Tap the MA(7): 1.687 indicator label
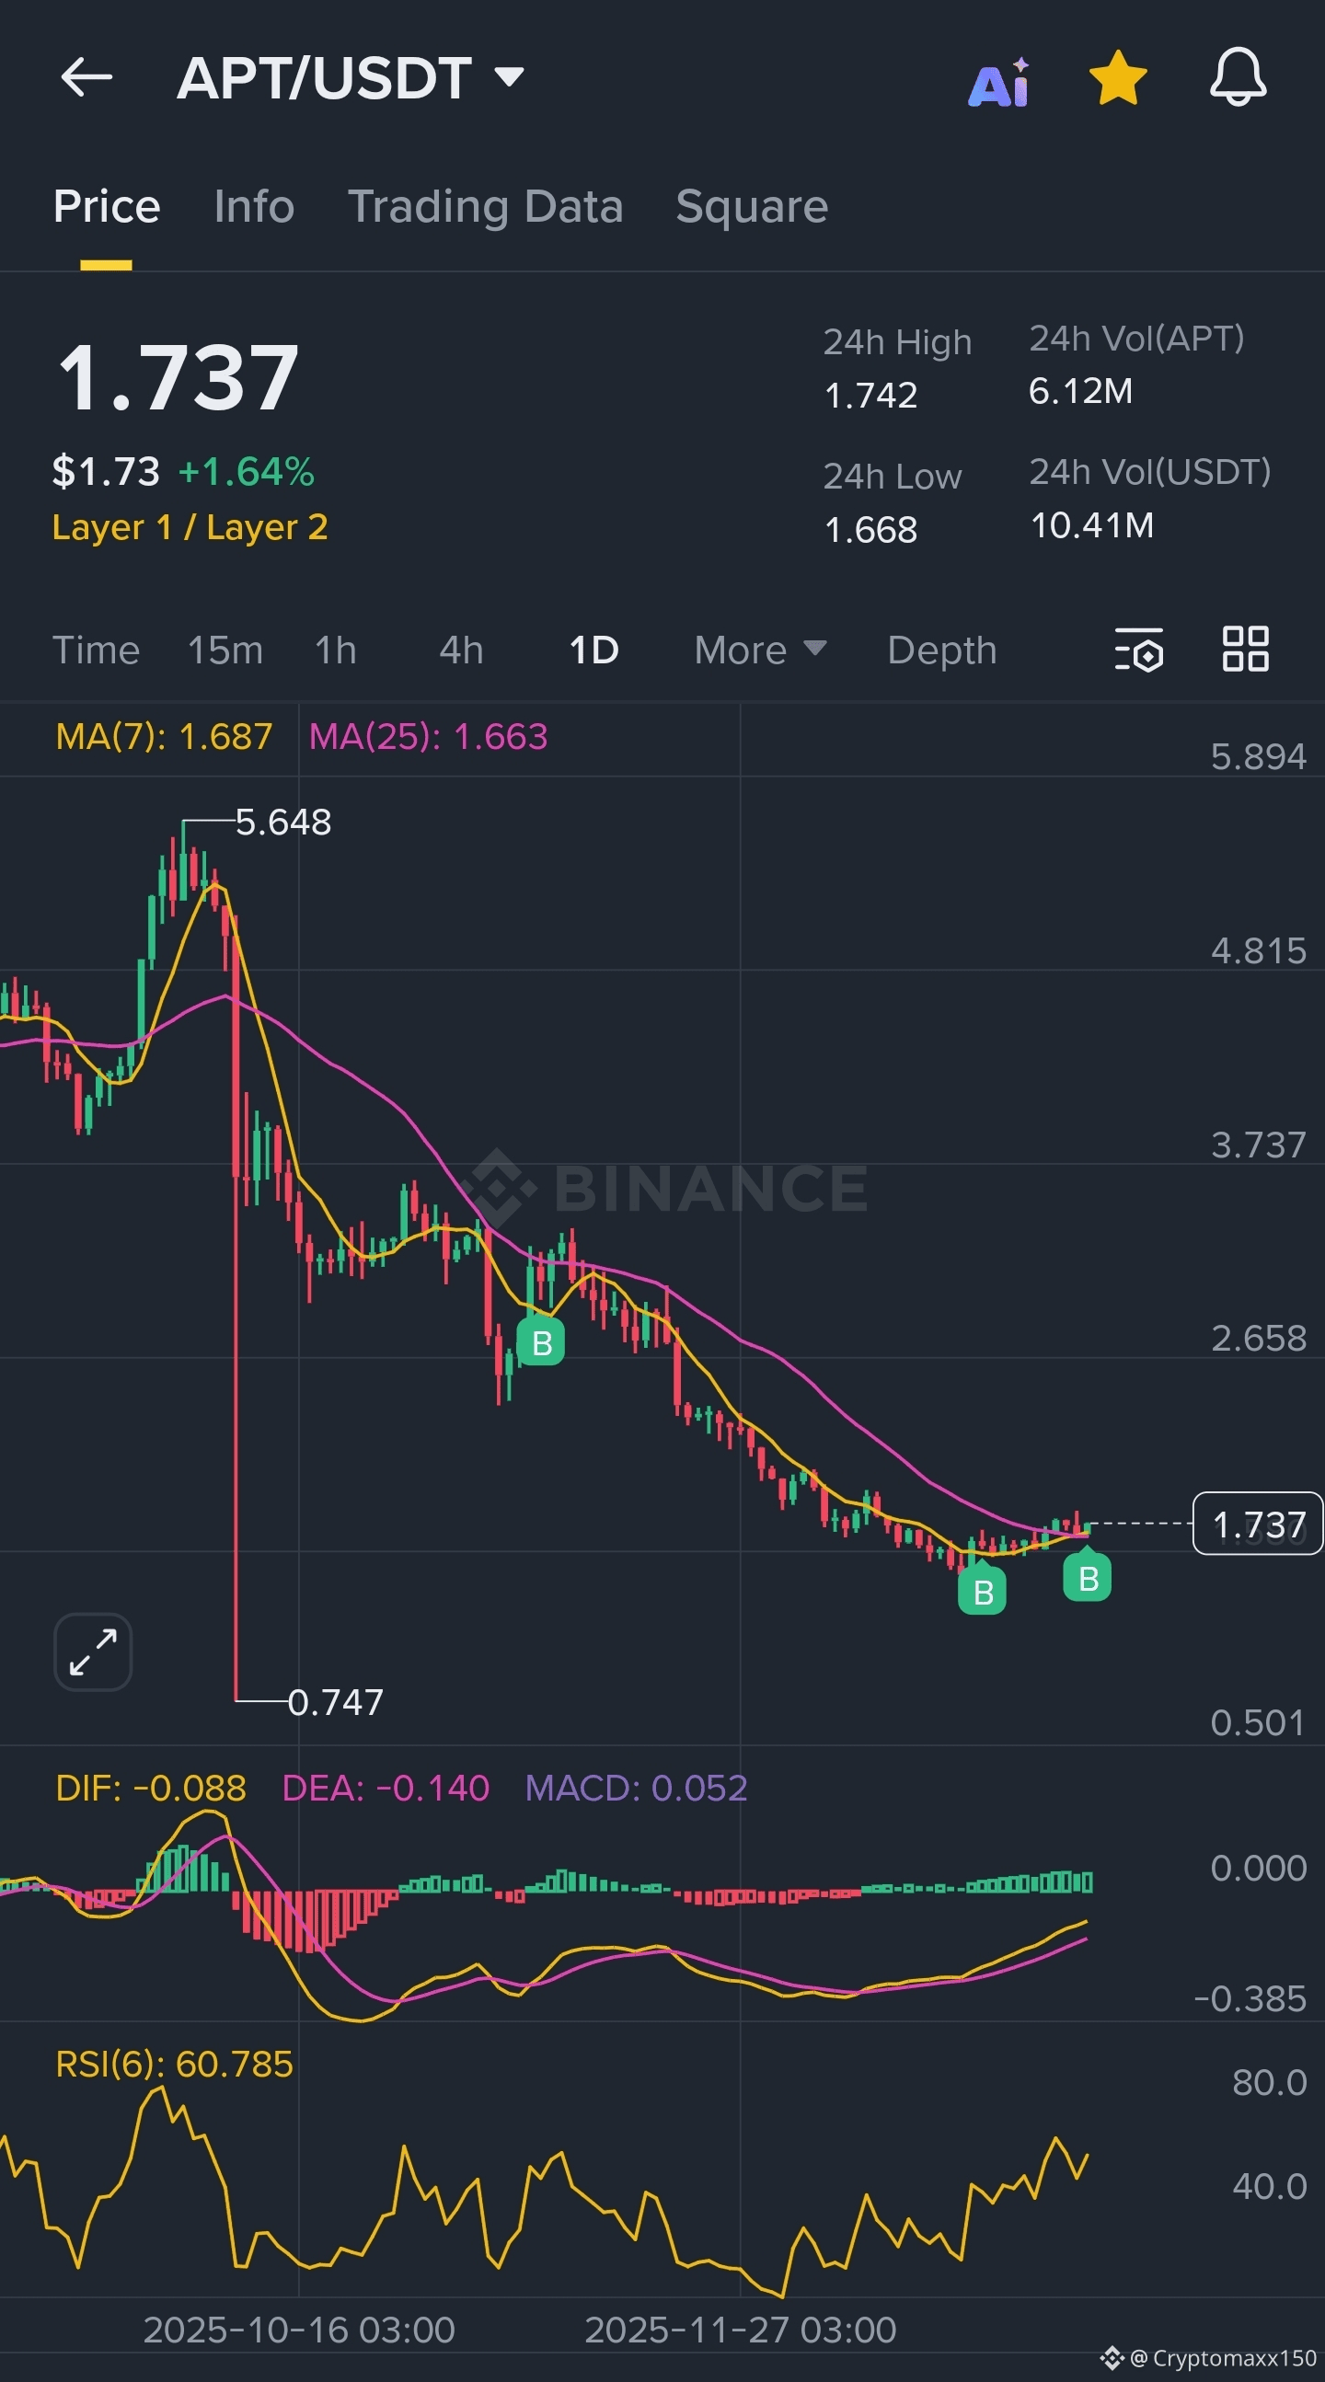 pyautogui.click(x=164, y=737)
